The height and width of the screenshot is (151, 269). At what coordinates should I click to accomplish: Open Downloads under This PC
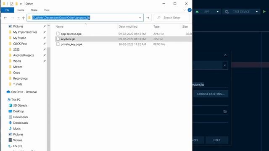point(21,123)
